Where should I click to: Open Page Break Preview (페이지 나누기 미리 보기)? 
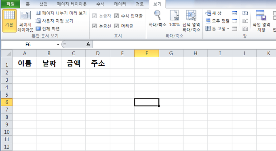point(61,13)
